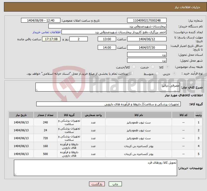
Task: Click the delivery city field شهر محل تحویل
Action: 147,60
